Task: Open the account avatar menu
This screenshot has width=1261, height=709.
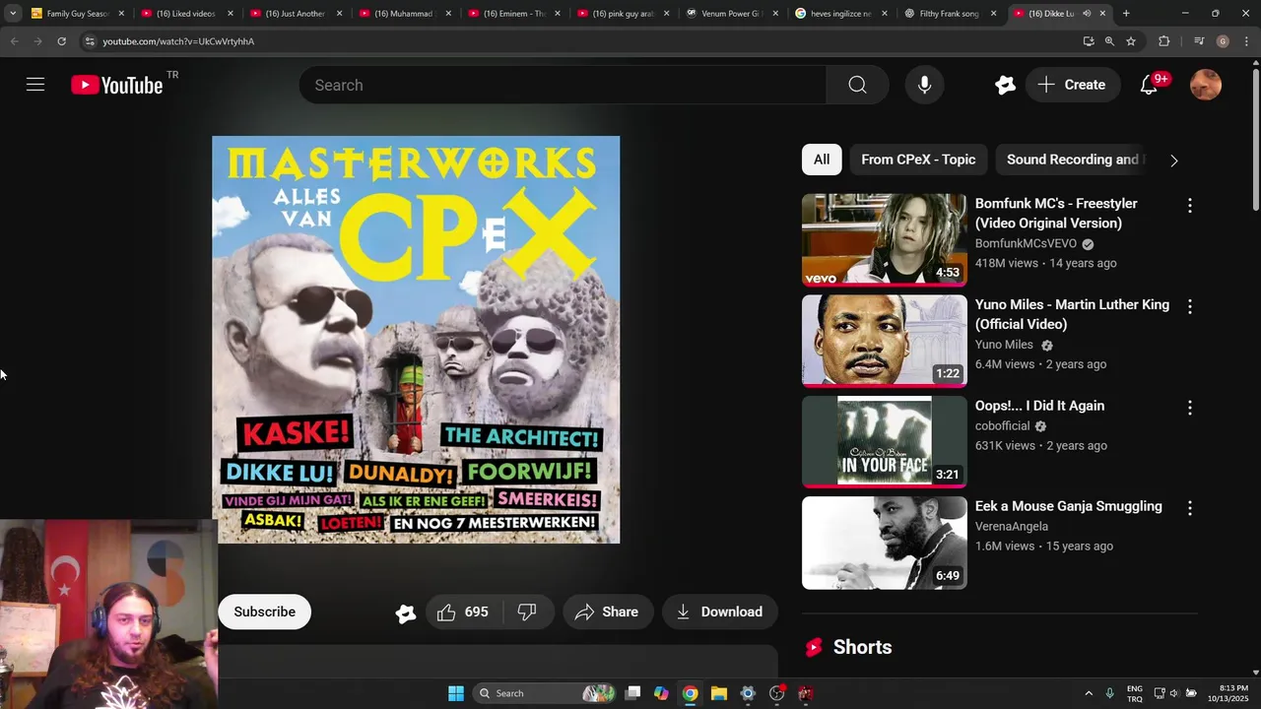Action: click(x=1206, y=85)
